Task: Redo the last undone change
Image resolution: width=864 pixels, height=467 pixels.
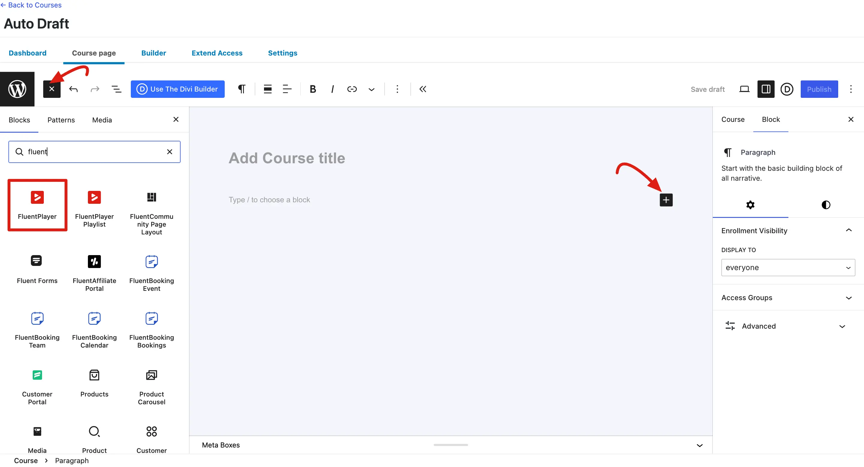Action: [x=95, y=89]
